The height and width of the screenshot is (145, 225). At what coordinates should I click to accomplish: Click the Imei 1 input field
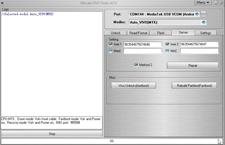point(143,44)
